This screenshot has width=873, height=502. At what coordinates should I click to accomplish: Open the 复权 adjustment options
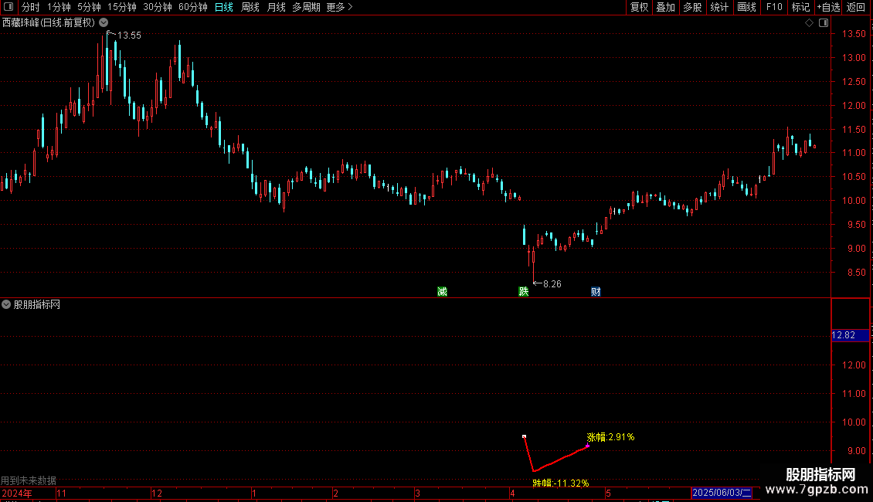pyautogui.click(x=639, y=7)
